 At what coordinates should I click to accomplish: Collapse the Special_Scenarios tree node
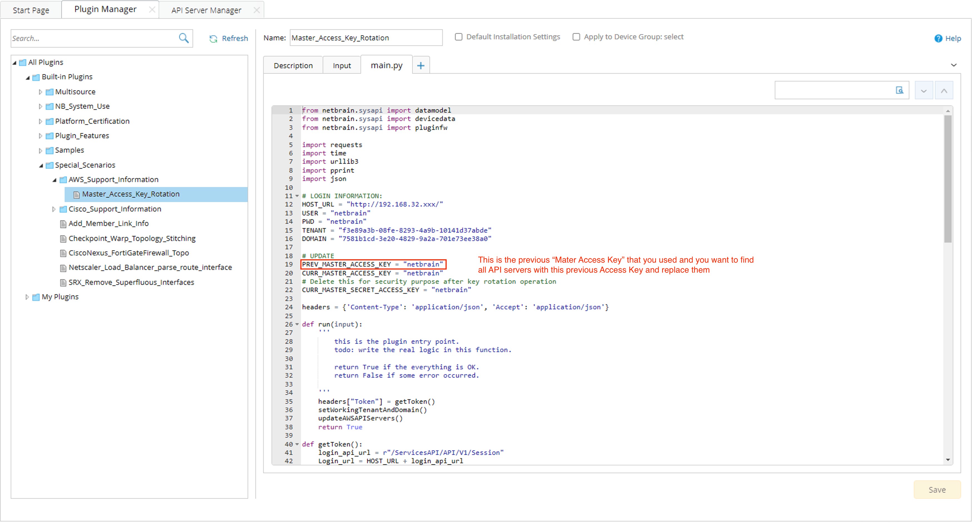[x=41, y=165]
